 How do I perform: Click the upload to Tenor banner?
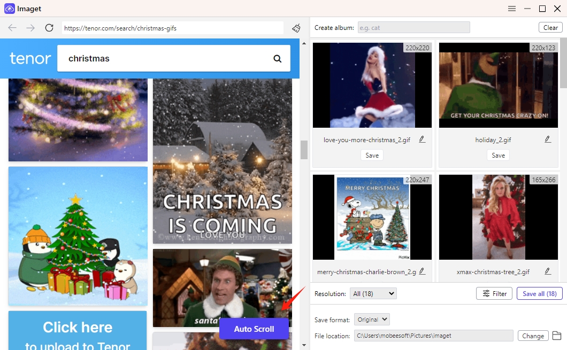click(78, 330)
